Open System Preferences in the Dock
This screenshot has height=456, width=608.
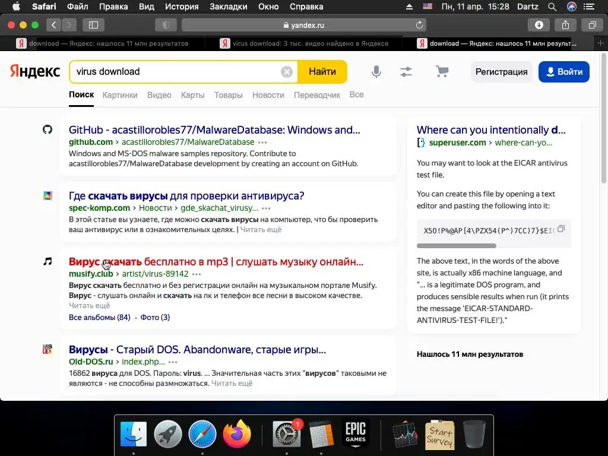tap(287, 434)
